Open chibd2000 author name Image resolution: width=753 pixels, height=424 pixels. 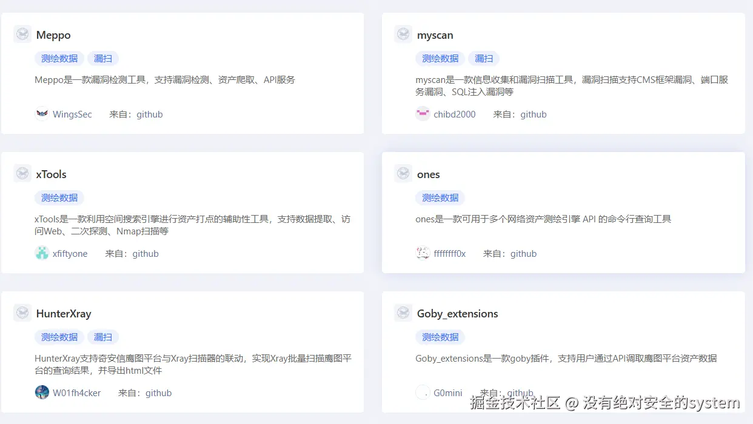pos(454,114)
